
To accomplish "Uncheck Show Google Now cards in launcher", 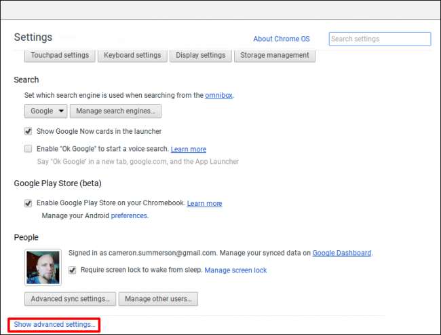I will pos(28,131).
